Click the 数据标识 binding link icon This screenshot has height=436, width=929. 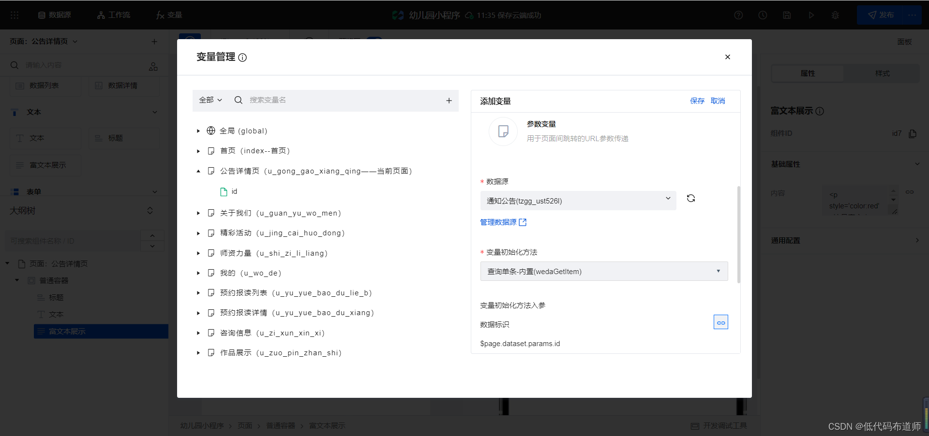point(721,322)
